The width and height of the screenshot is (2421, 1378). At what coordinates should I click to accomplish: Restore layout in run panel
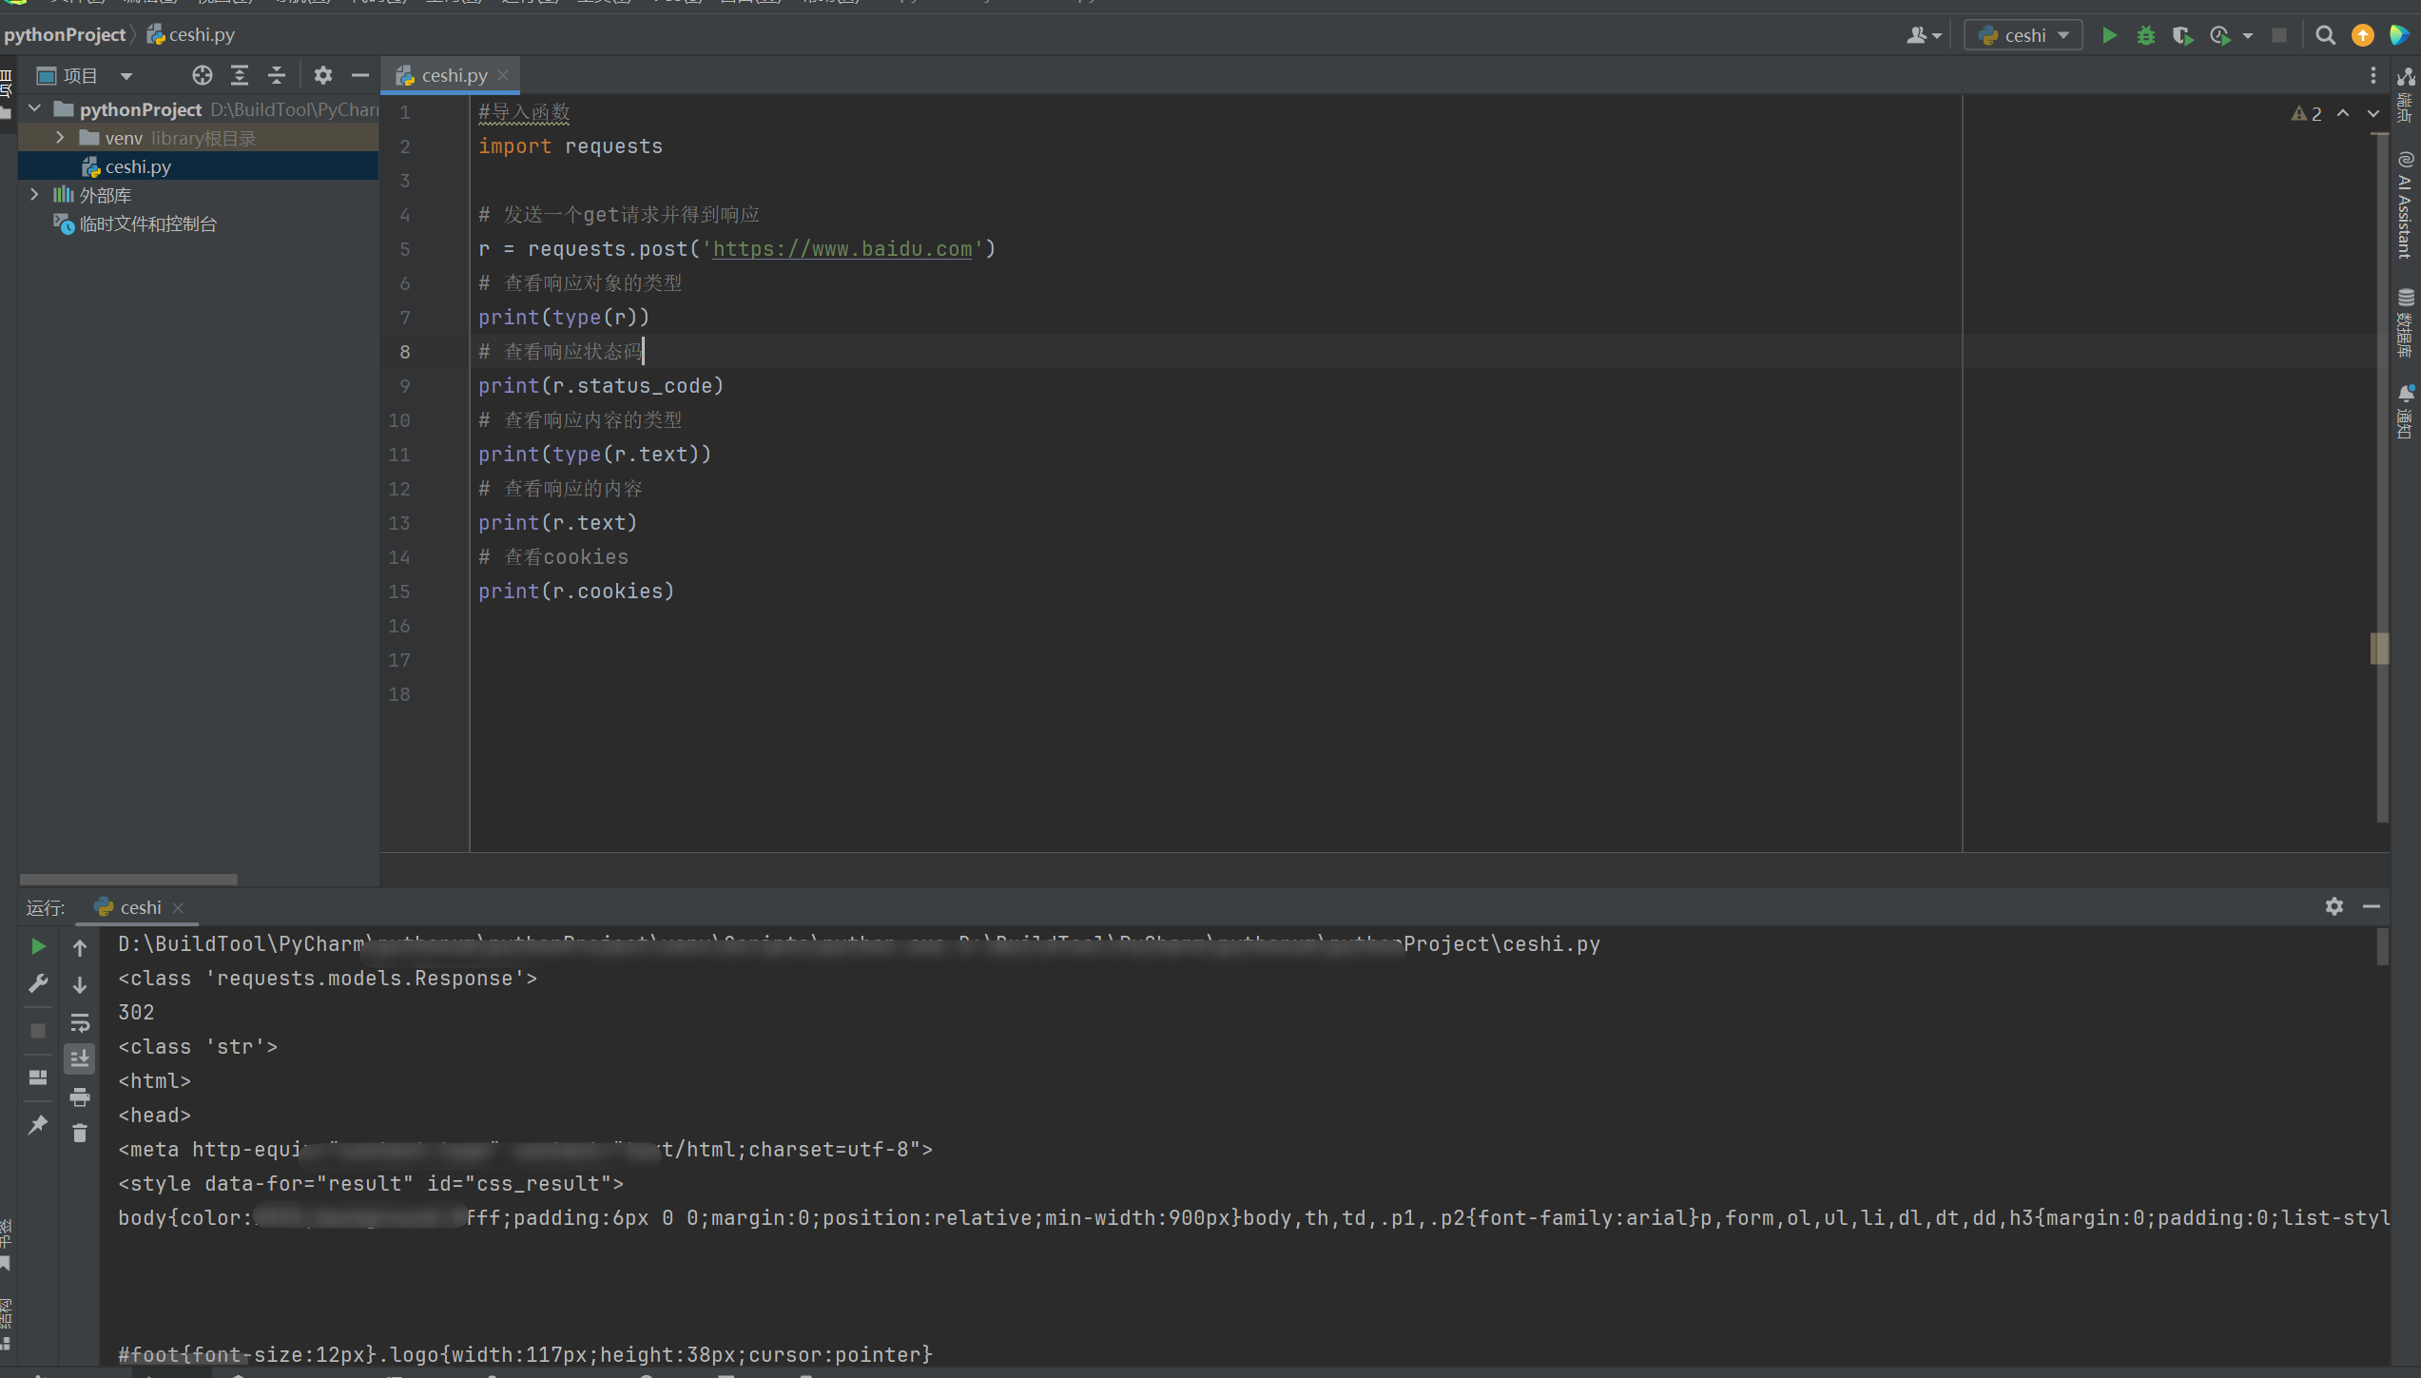(x=38, y=1077)
